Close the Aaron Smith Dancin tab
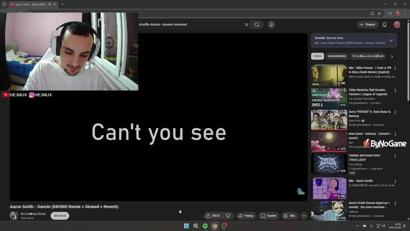This screenshot has width=410, height=231. pos(54,4)
